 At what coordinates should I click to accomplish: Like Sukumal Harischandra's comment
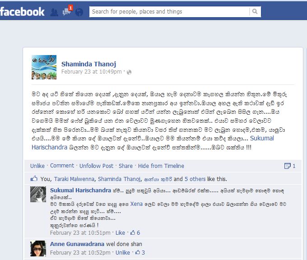pyautogui.click(x=120, y=232)
